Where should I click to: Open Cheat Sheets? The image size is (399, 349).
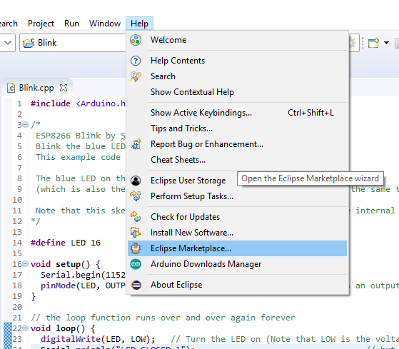[237, 160]
